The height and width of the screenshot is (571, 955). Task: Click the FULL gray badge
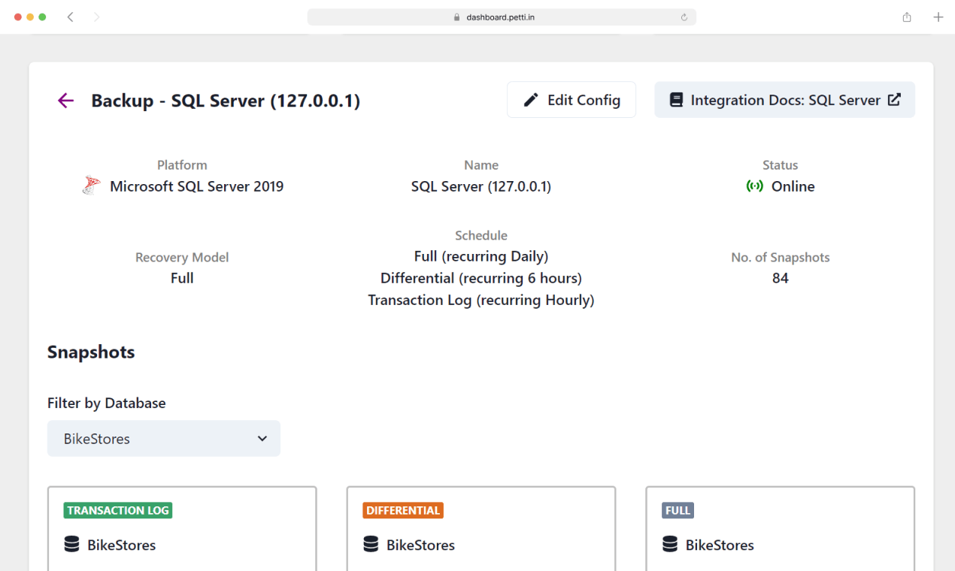click(x=678, y=510)
